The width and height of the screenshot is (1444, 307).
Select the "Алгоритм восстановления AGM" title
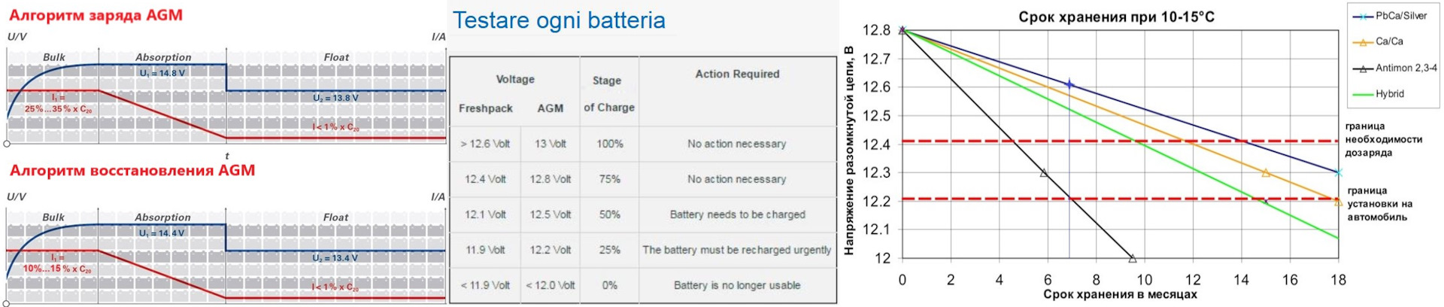(x=132, y=170)
